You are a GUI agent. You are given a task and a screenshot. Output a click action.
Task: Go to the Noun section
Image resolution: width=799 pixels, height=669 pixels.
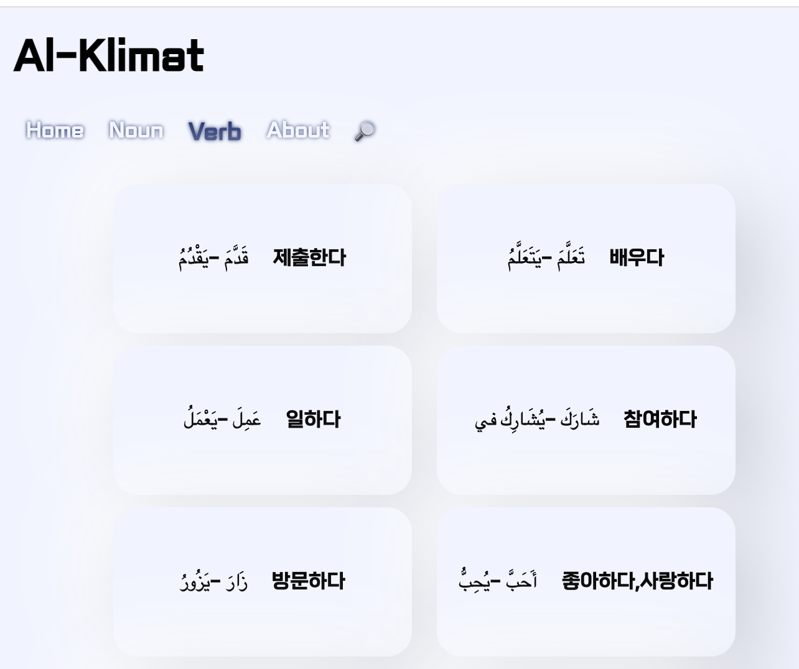(x=136, y=131)
